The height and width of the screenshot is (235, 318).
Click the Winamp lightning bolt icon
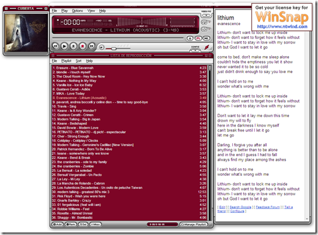click(207, 47)
